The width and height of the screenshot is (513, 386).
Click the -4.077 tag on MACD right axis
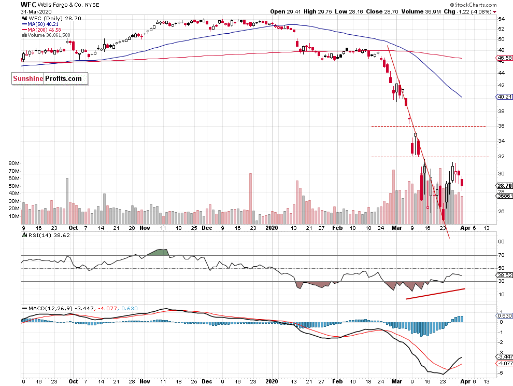pyautogui.click(x=505, y=363)
